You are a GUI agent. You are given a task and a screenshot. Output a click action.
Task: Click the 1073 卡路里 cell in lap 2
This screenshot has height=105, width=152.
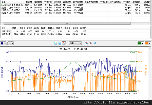(78, 10)
